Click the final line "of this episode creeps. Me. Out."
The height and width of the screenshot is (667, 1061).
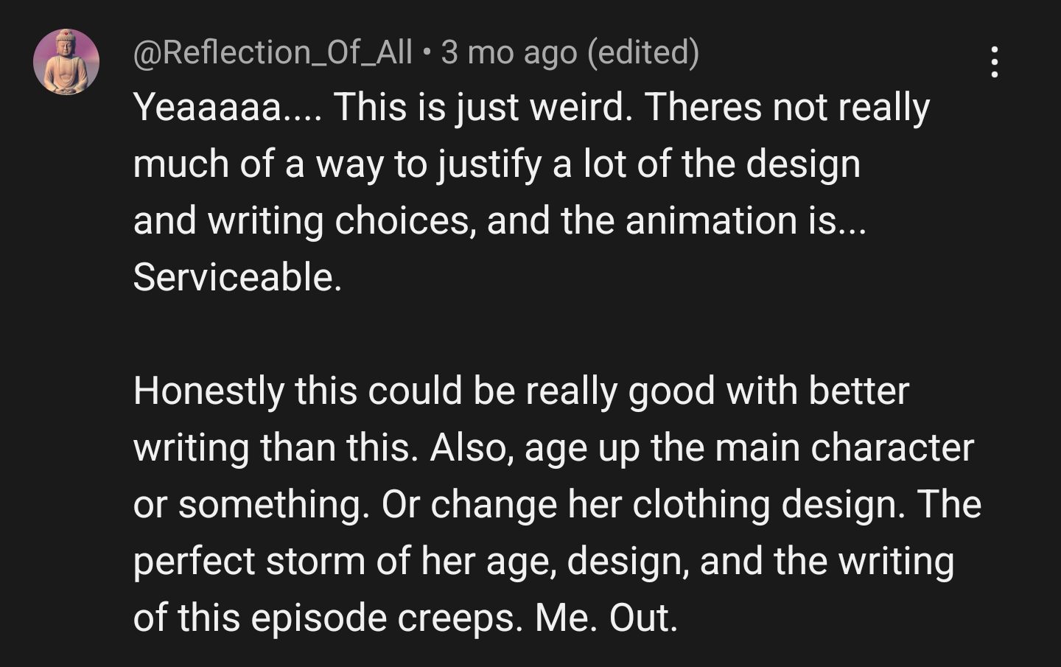405,618
